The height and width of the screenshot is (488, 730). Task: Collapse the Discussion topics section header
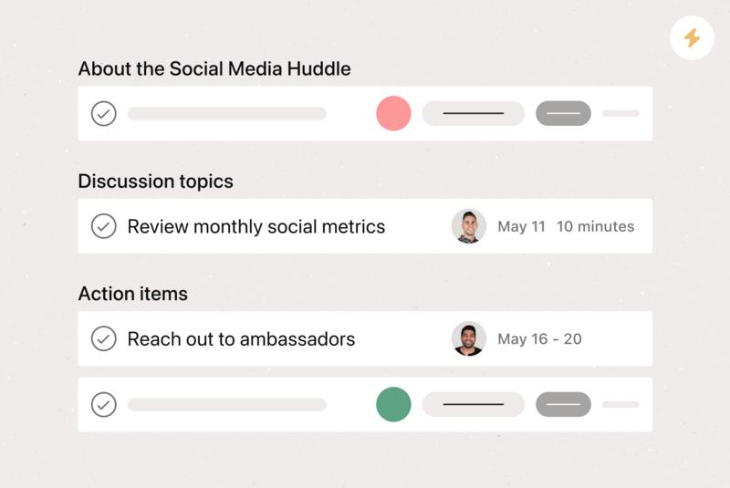coord(155,182)
